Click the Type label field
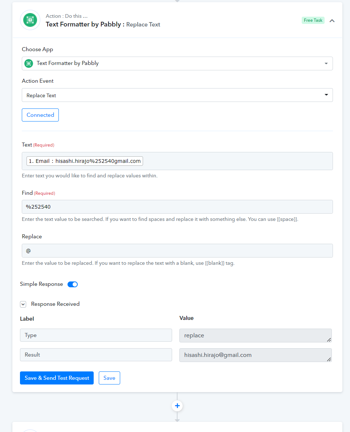The width and height of the screenshot is (350, 432). [x=96, y=335]
